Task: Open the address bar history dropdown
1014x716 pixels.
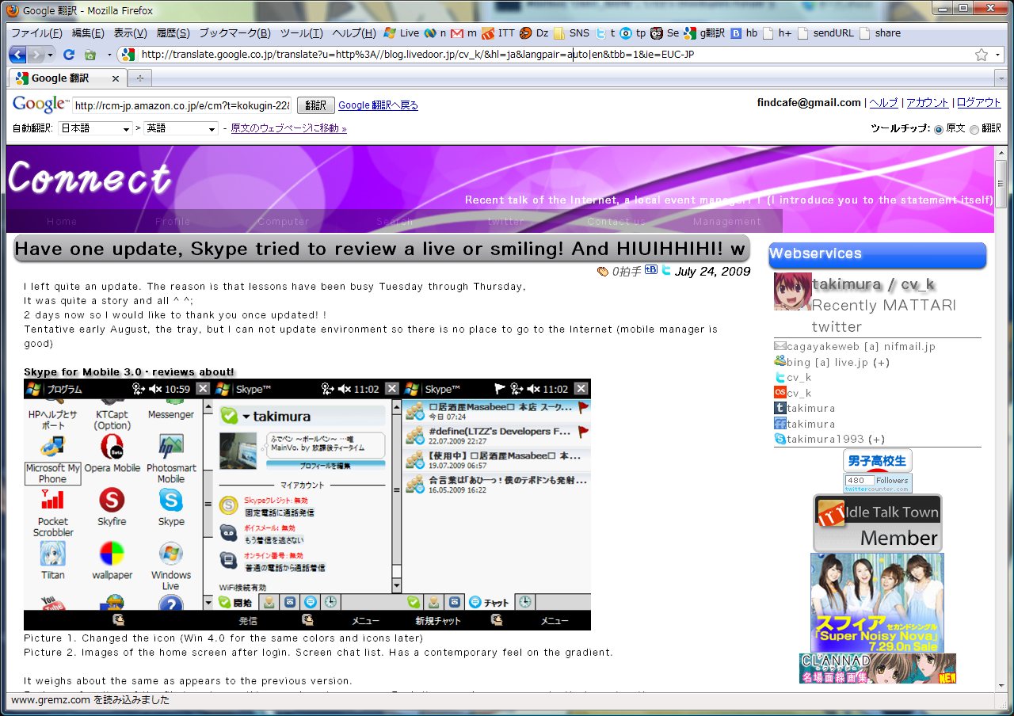Action: pos(998,55)
